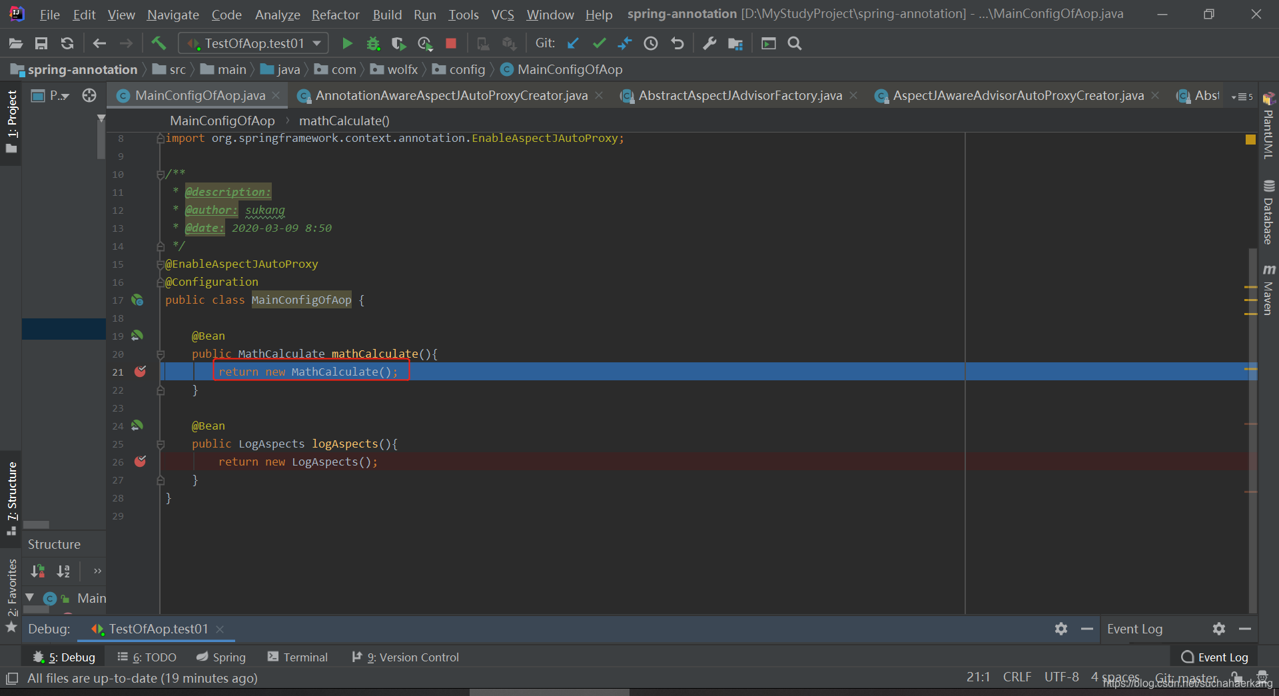
Task: Save all files with the disk icon
Action: click(x=41, y=44)
